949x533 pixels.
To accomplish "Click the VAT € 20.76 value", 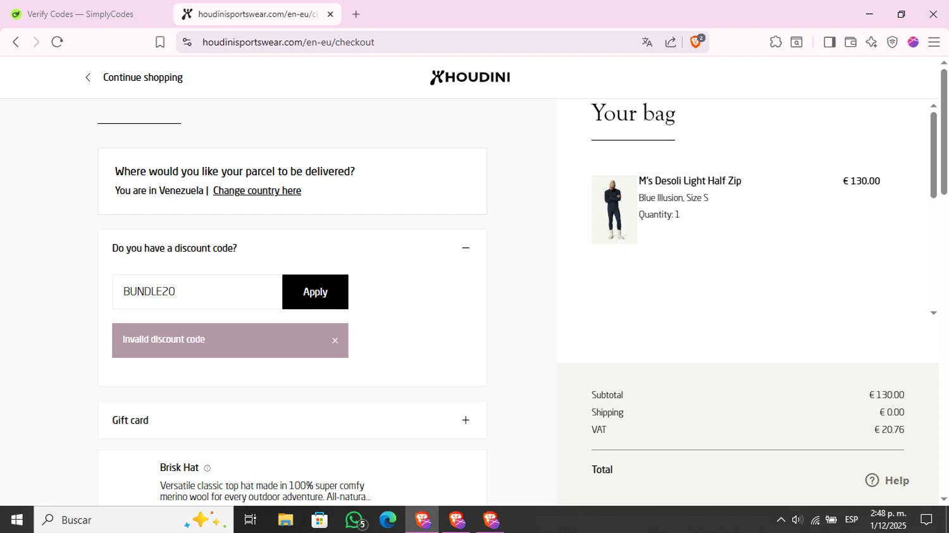I will 889,429.
